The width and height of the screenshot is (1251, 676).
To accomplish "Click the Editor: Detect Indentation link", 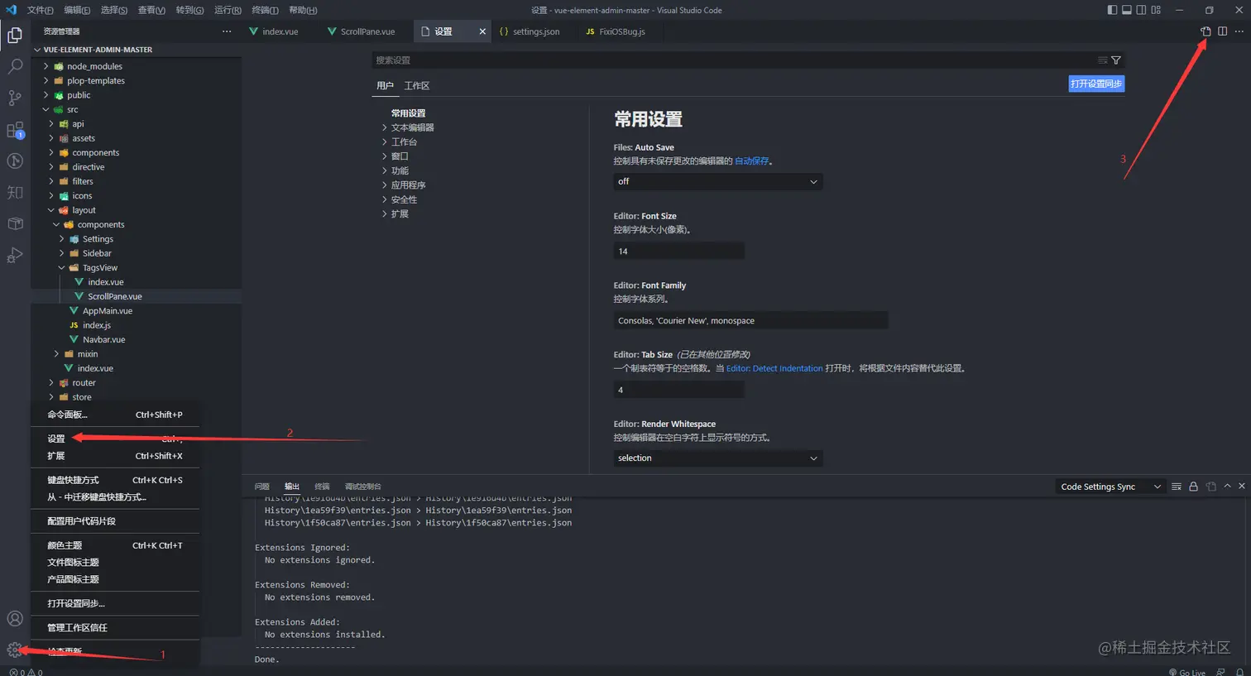I will 774,368.
